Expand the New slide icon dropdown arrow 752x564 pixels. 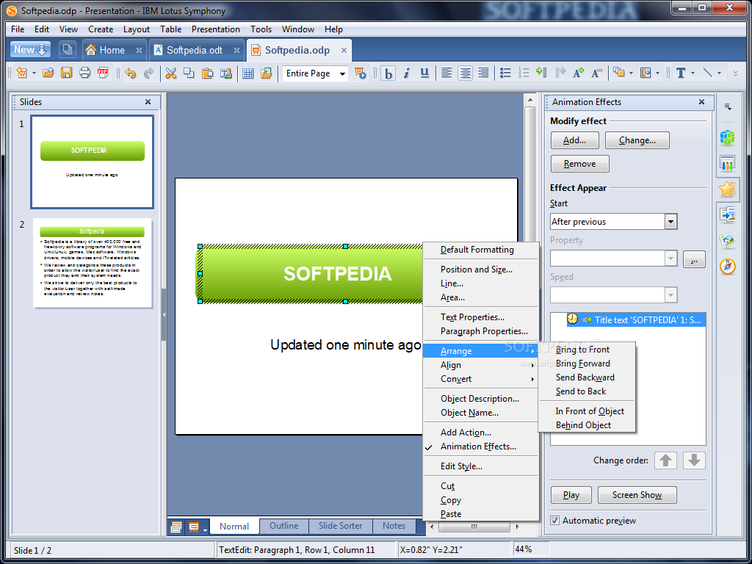(34, 73)
